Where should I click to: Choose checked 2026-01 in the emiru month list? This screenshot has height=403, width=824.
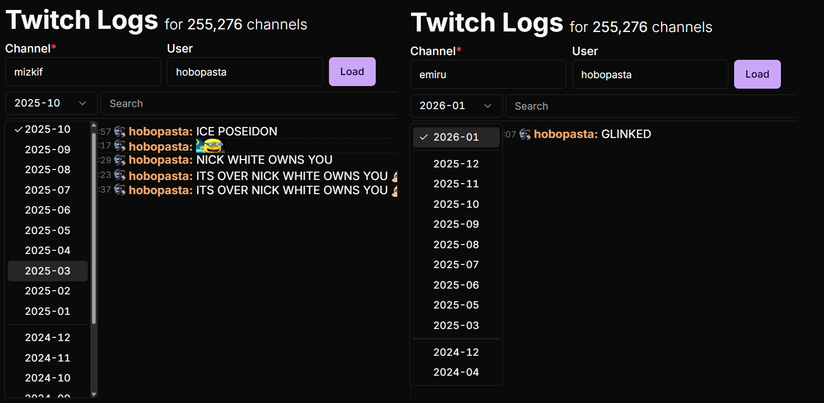click(456, 137)
